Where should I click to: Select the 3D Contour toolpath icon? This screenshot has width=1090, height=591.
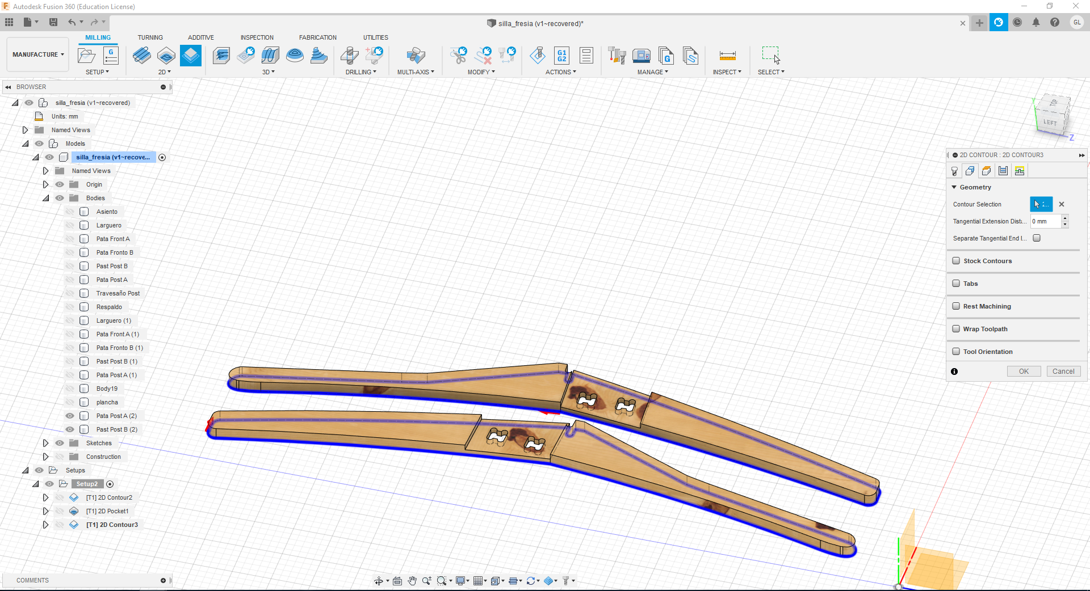(295, 56)
